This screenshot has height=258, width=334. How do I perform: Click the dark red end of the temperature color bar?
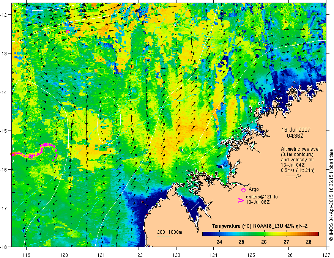(x=317, y=234)
